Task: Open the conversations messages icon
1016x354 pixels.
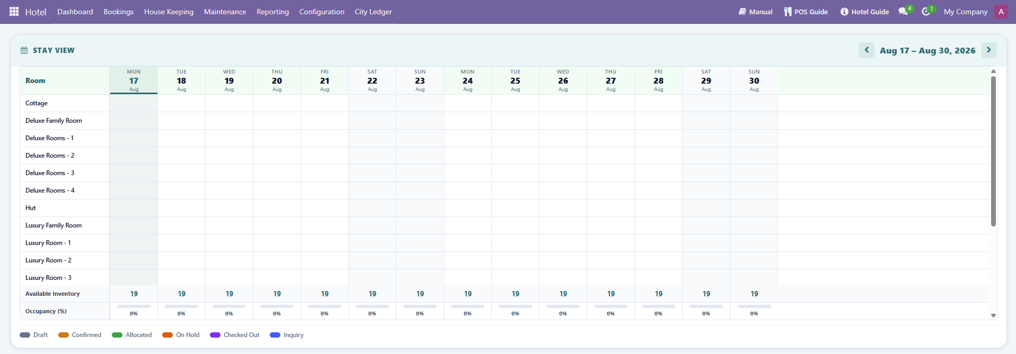Action: click(x=904, y=11)
